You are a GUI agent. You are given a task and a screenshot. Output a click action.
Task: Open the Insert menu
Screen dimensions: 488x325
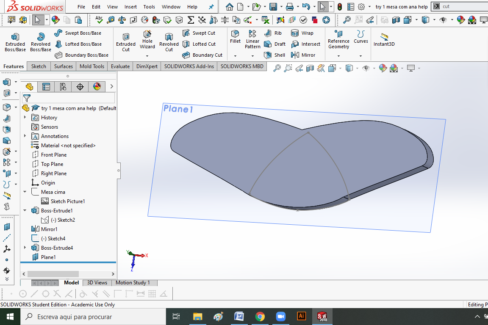click(130, 6)
